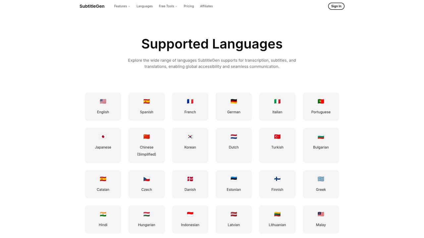Select the Hungarian flag icon

pos(146,214)
